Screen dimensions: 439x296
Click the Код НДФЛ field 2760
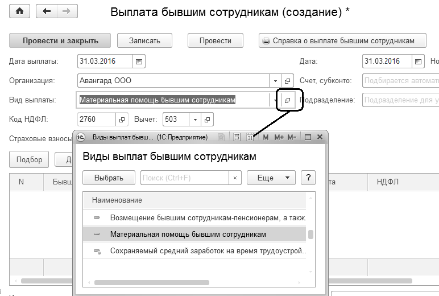97,120
